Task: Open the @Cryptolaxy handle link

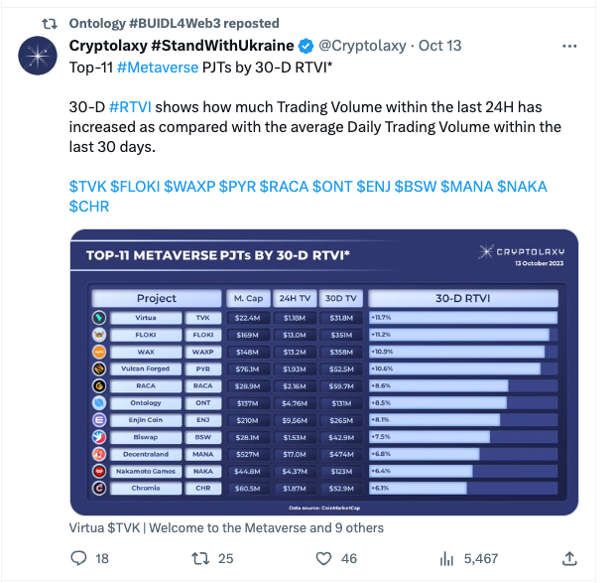Action: click(365, 46)
